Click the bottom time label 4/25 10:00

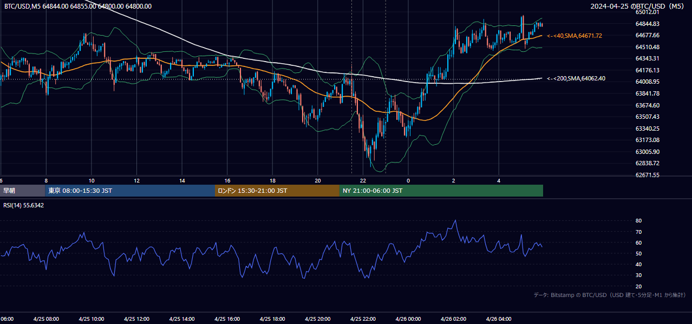[92, 319]
